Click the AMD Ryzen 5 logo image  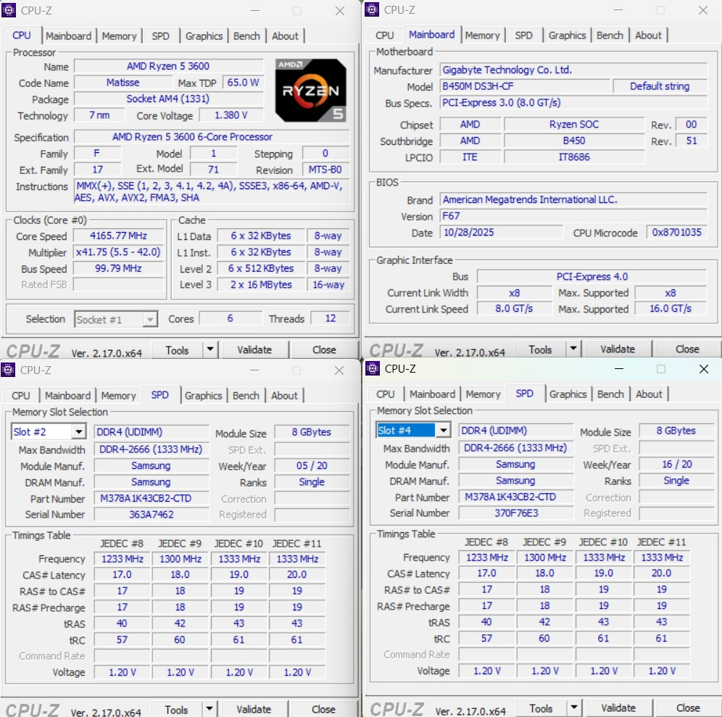[310, 90]
